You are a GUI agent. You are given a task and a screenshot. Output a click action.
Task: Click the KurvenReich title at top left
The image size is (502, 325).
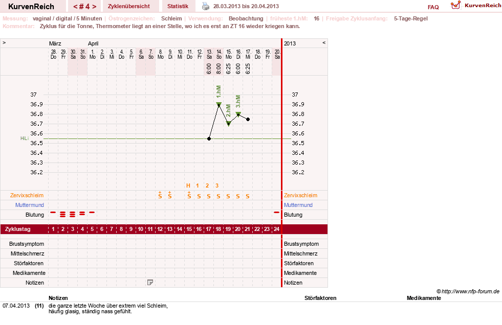click(x=31, y=7)
